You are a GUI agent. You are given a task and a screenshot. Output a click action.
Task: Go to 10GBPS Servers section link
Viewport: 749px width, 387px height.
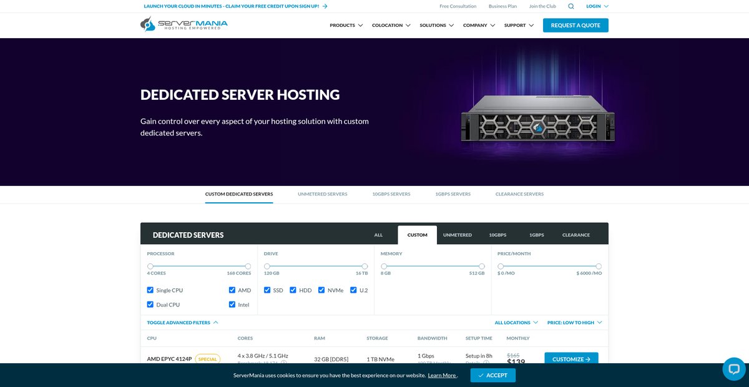[x=391, y=194]
